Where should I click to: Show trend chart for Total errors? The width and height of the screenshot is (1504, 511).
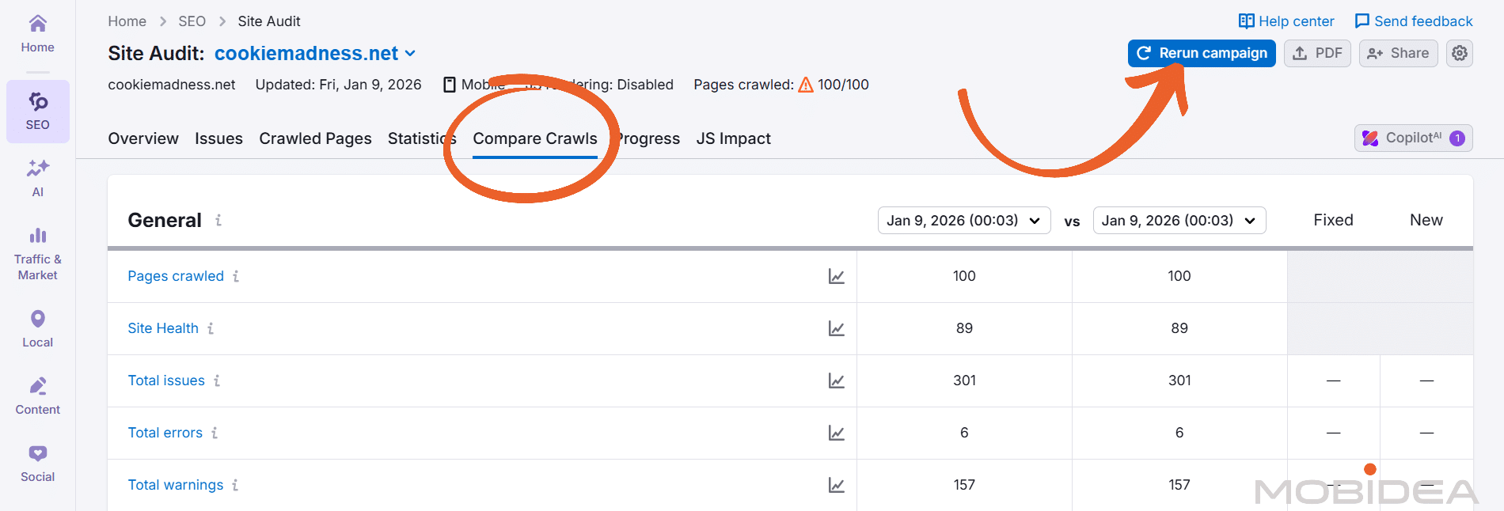pyautogui.click(x=836, y=433)
